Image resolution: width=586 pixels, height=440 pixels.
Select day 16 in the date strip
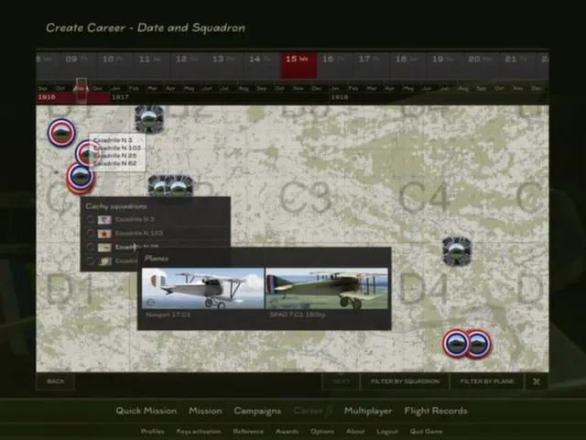(x=335, y=65)
